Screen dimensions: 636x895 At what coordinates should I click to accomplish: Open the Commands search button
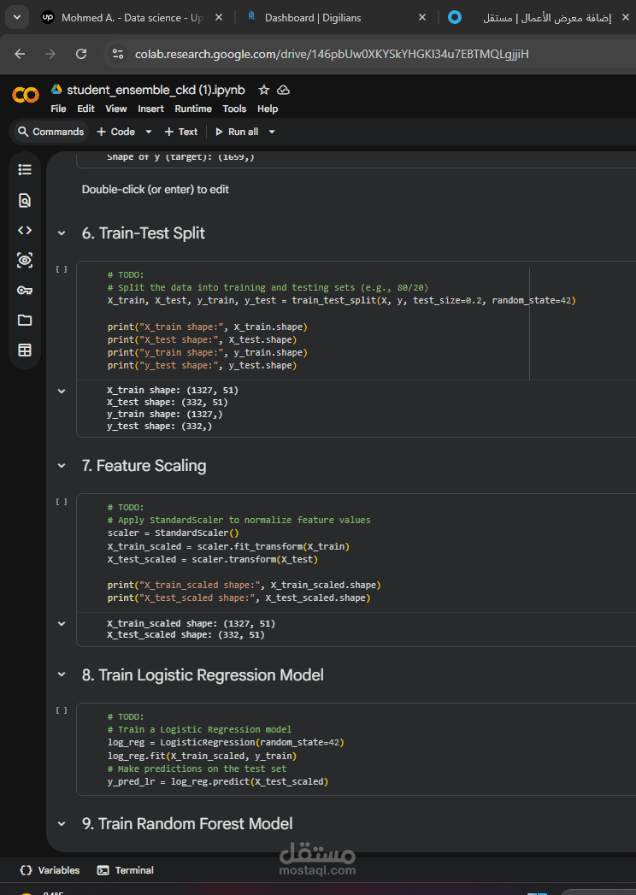pyautogui.click(x=50, y=132)
